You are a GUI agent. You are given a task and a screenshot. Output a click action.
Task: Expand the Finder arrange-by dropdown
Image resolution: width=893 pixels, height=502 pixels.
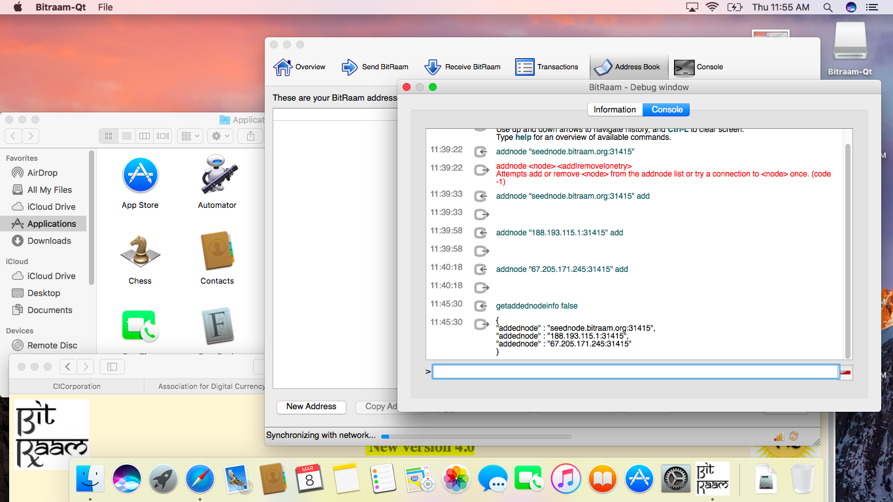point(190,136)
